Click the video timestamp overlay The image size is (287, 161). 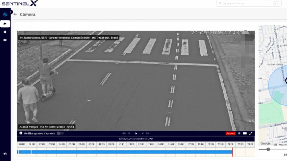point(217,33)
